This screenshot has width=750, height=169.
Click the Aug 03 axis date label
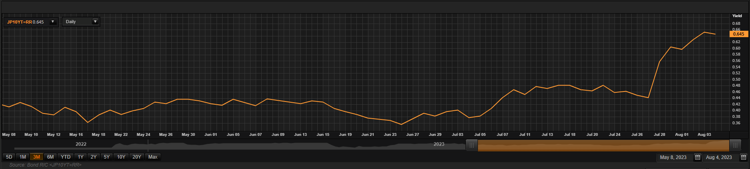tap(704, 135)
